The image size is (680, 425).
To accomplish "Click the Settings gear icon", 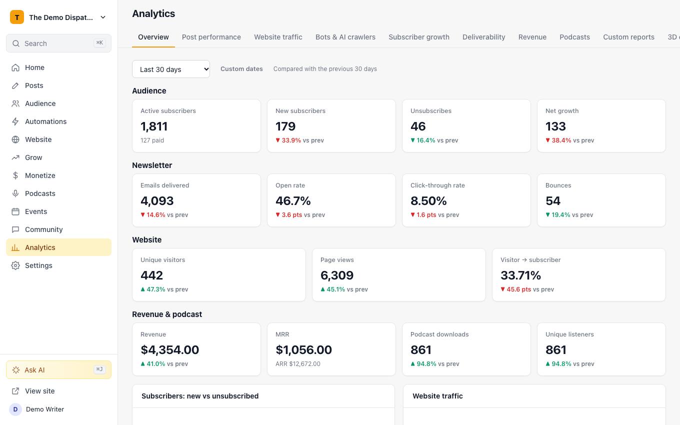I will [15, 265].
